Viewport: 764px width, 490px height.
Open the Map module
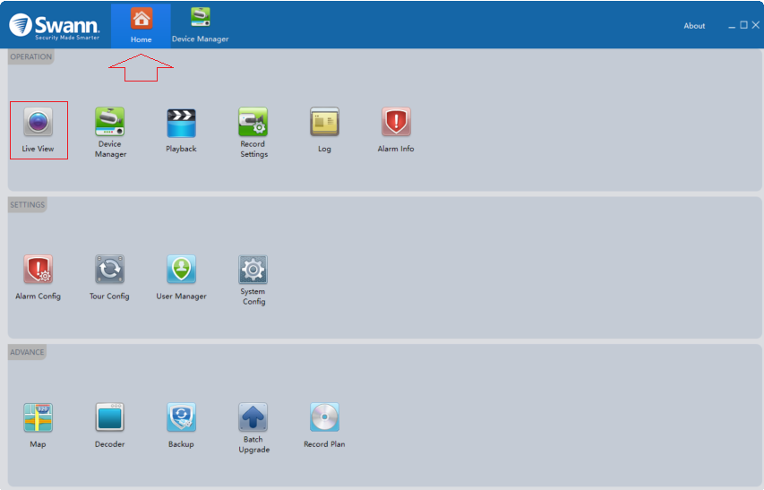[39, 417]
